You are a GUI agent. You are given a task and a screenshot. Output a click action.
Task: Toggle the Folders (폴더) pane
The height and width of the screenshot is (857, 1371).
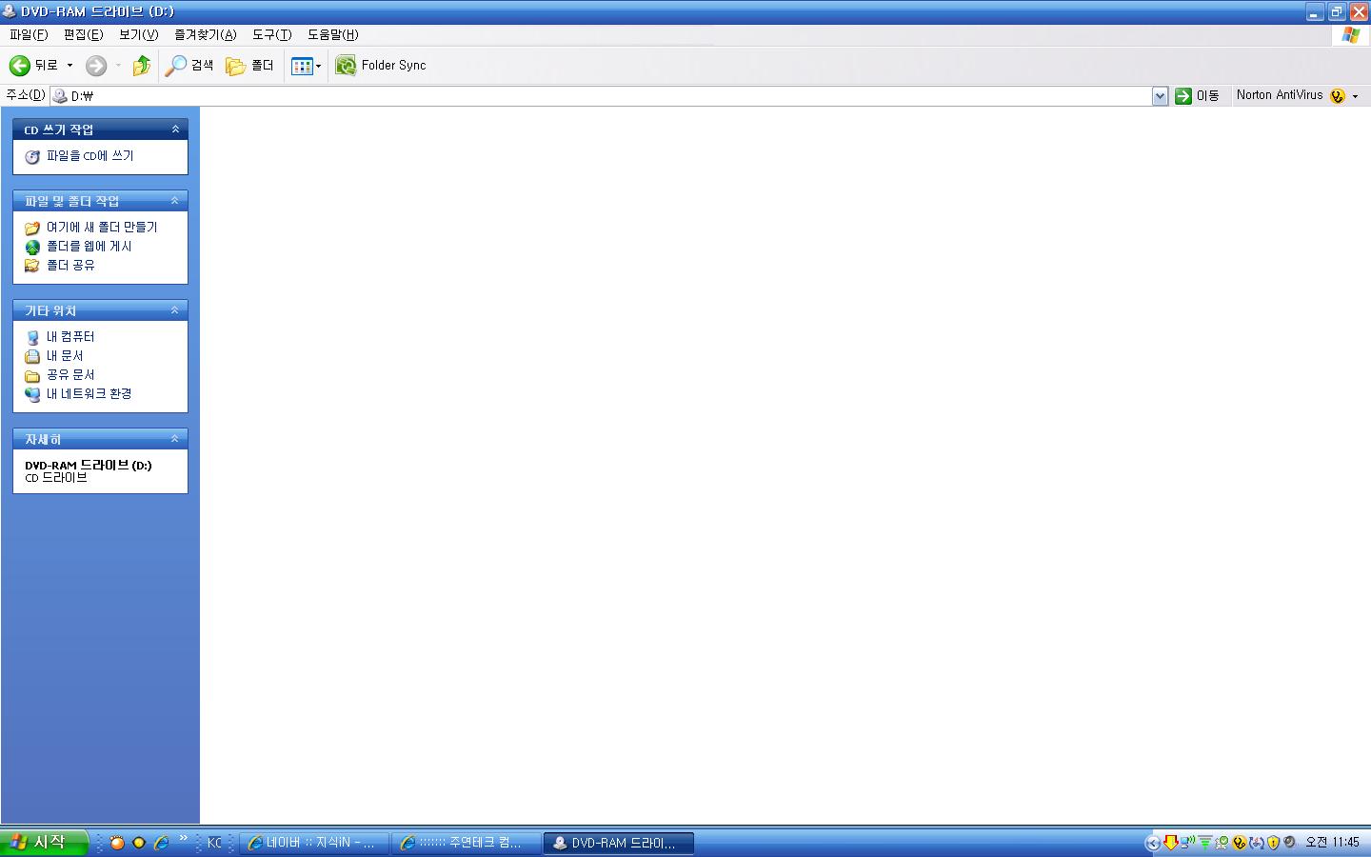[249, 66]
